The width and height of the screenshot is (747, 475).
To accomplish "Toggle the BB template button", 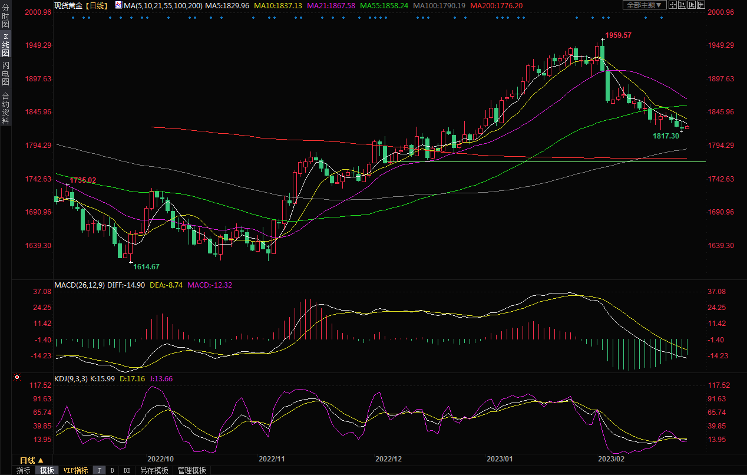I will coord(127,470).
